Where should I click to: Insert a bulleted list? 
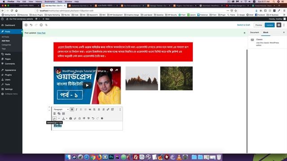[x=81, y=109]
